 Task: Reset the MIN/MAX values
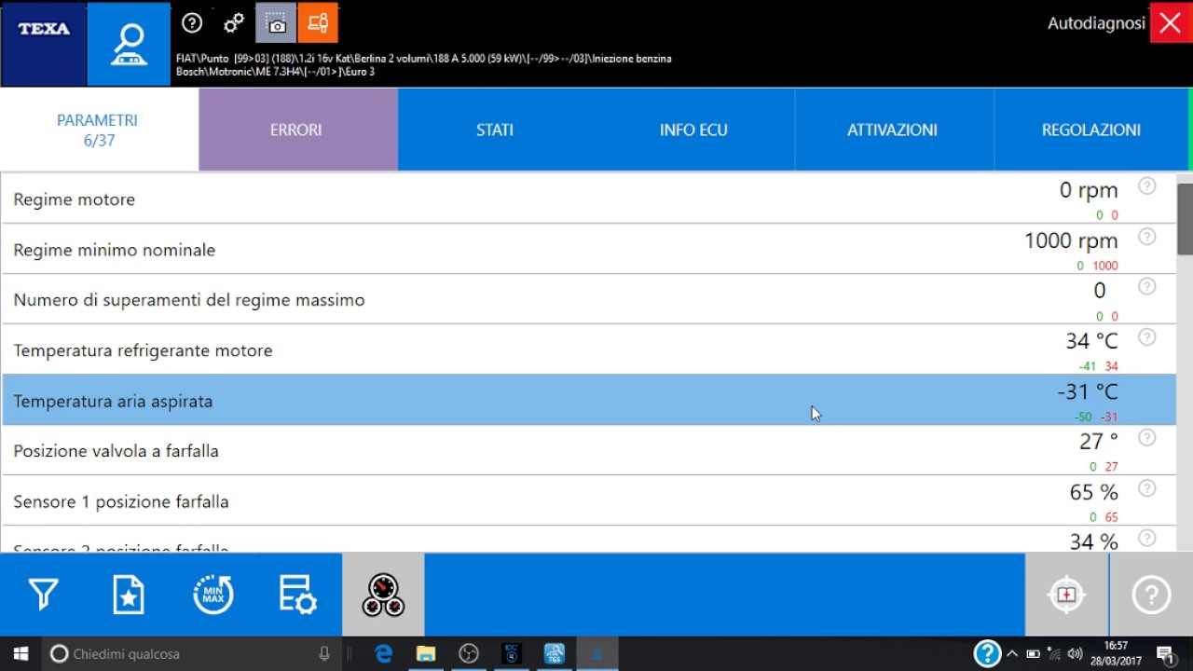[x=213, y=595]
